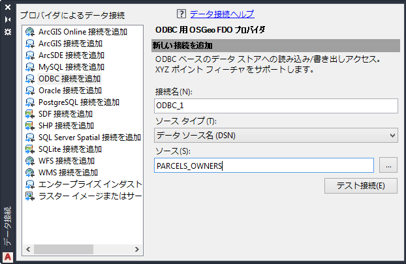The height and width of the screenshot is (264, 406).
Task: Click the エンタープライズ インダスト provider icon
Action: click(30, 184)
